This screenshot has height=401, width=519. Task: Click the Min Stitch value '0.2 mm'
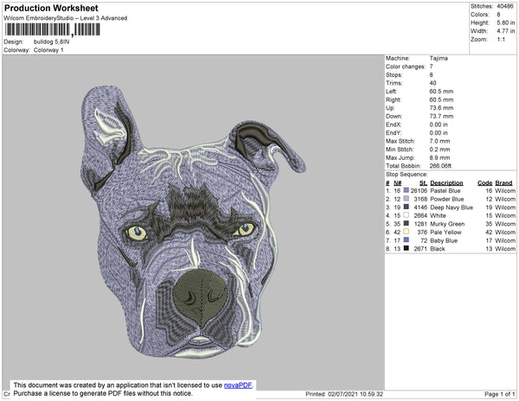click(x=439, y=150)
